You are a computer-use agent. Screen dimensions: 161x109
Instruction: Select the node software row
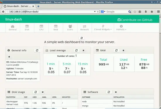click(117, 101)
